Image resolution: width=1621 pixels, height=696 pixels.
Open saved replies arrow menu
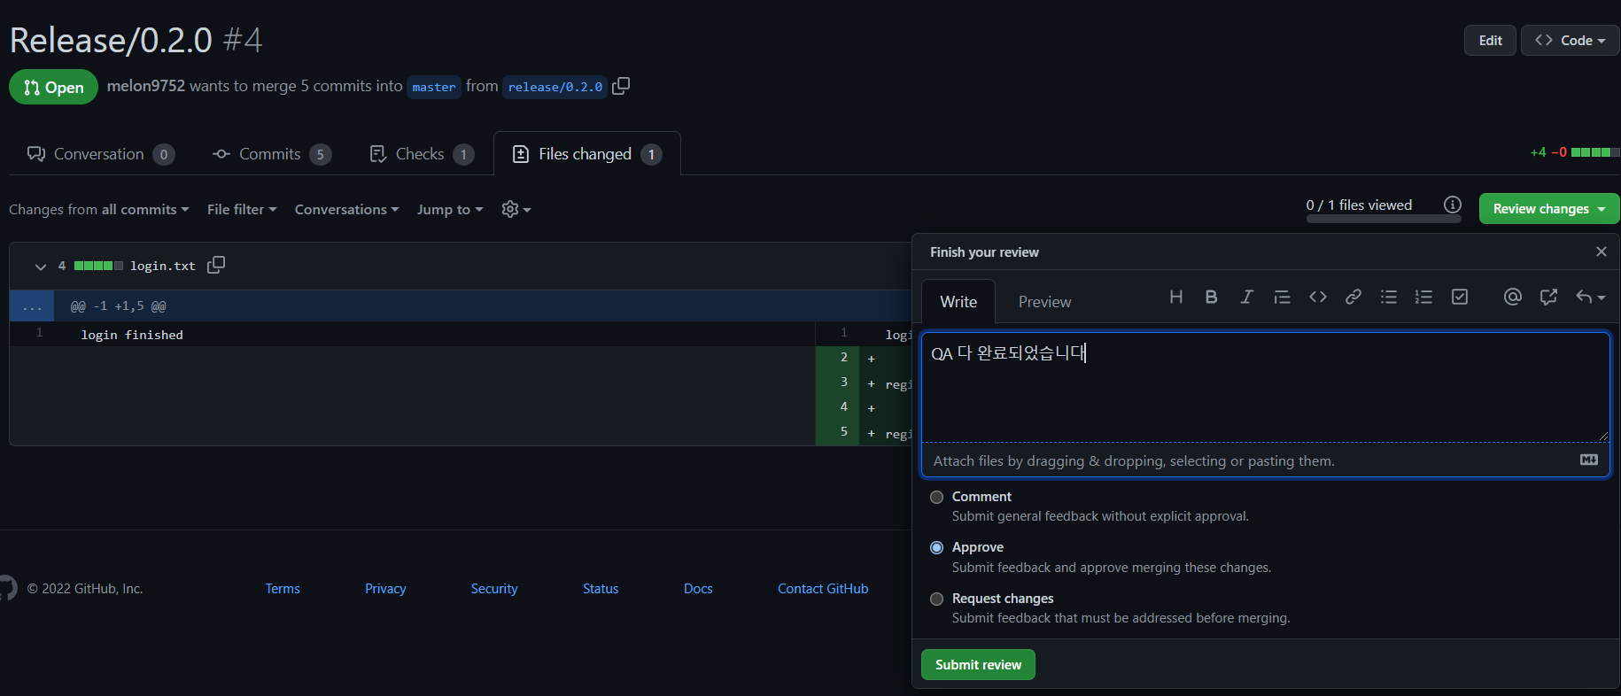click(x=1590, y=297)
